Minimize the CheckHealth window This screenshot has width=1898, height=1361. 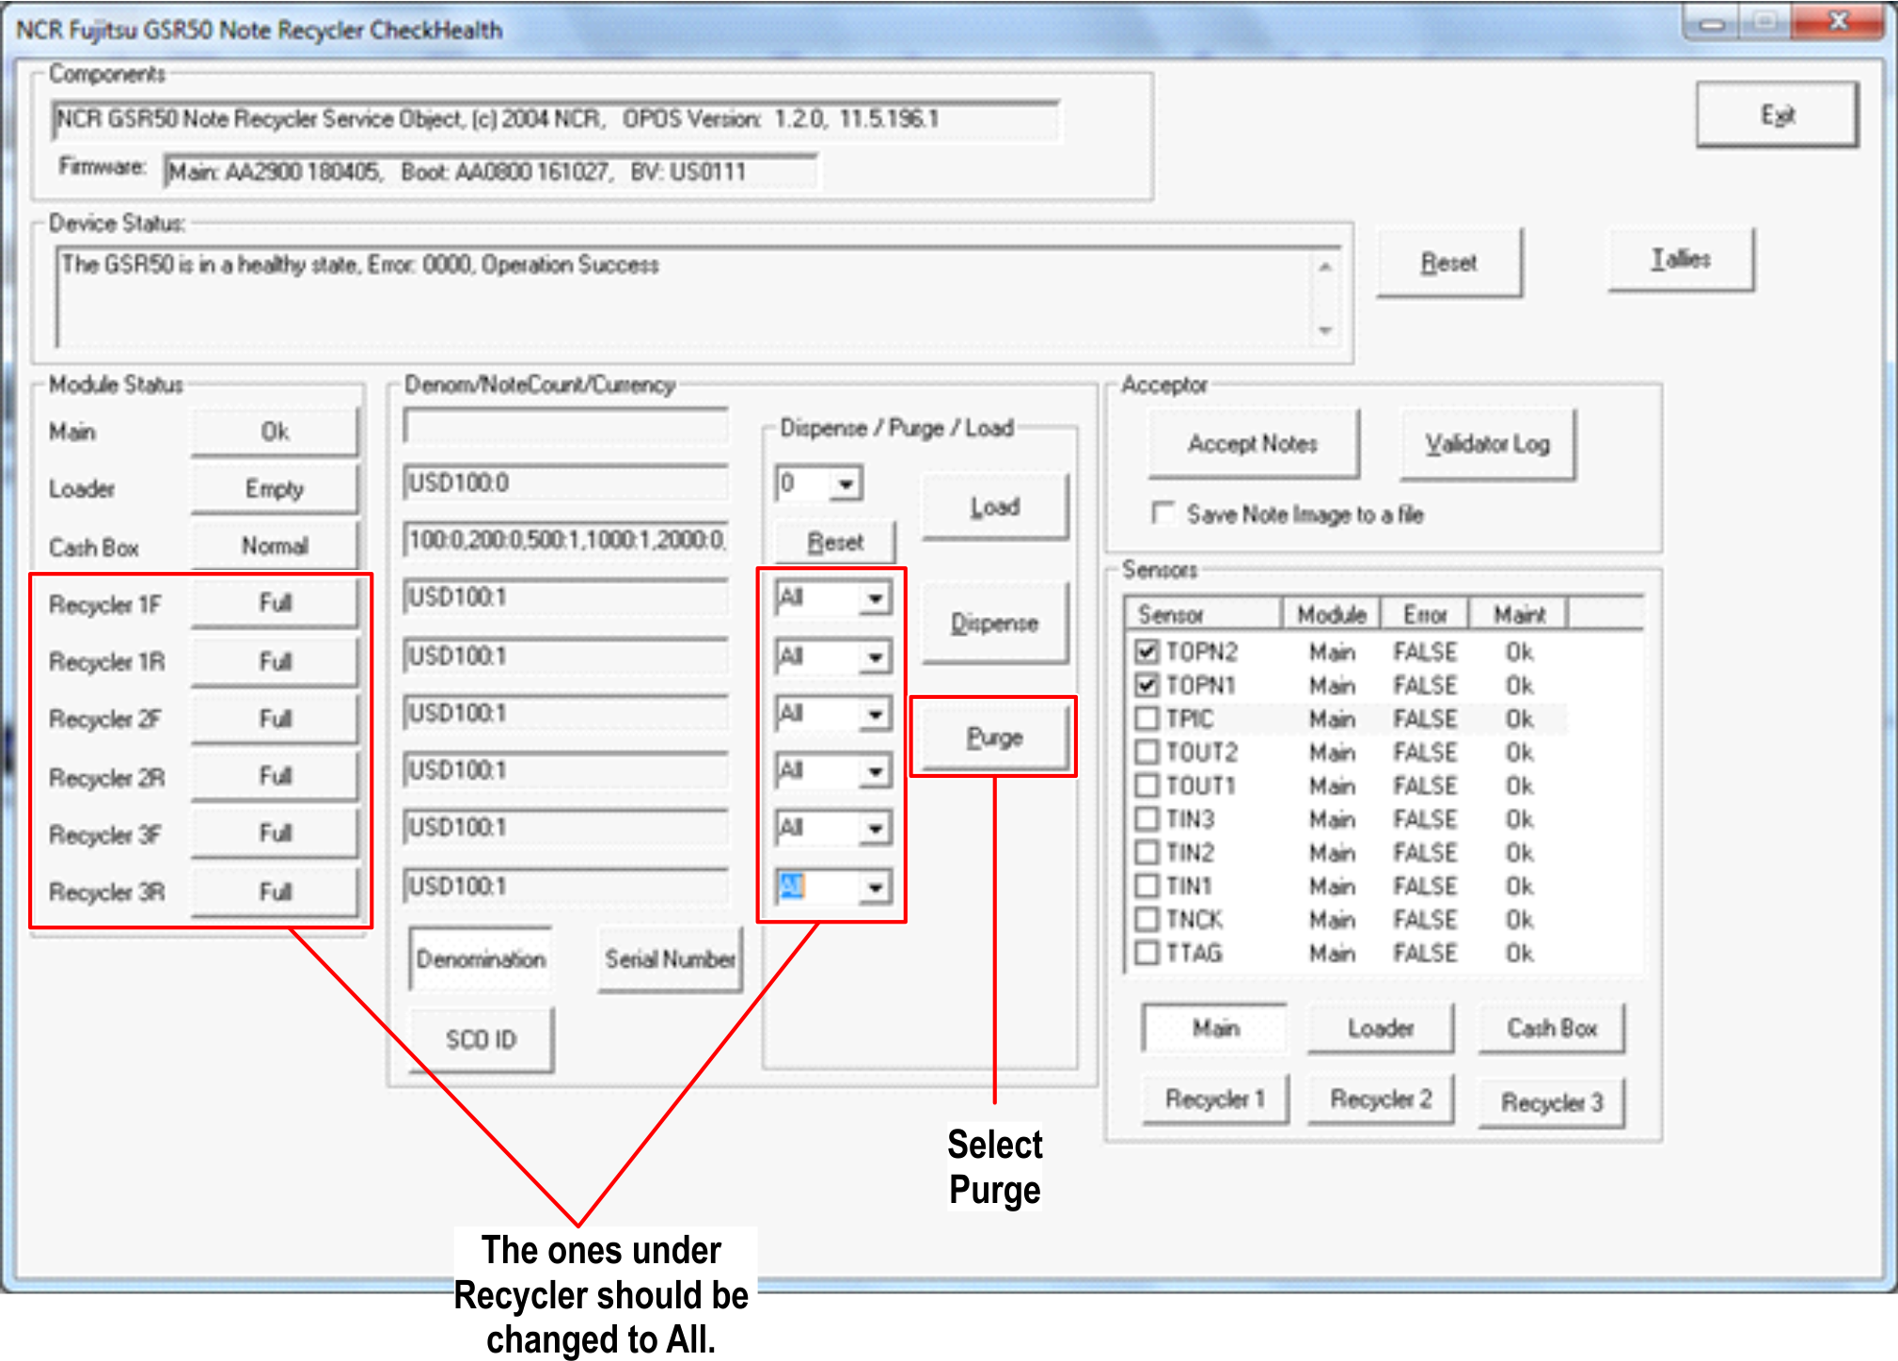tap(1712, 24)
